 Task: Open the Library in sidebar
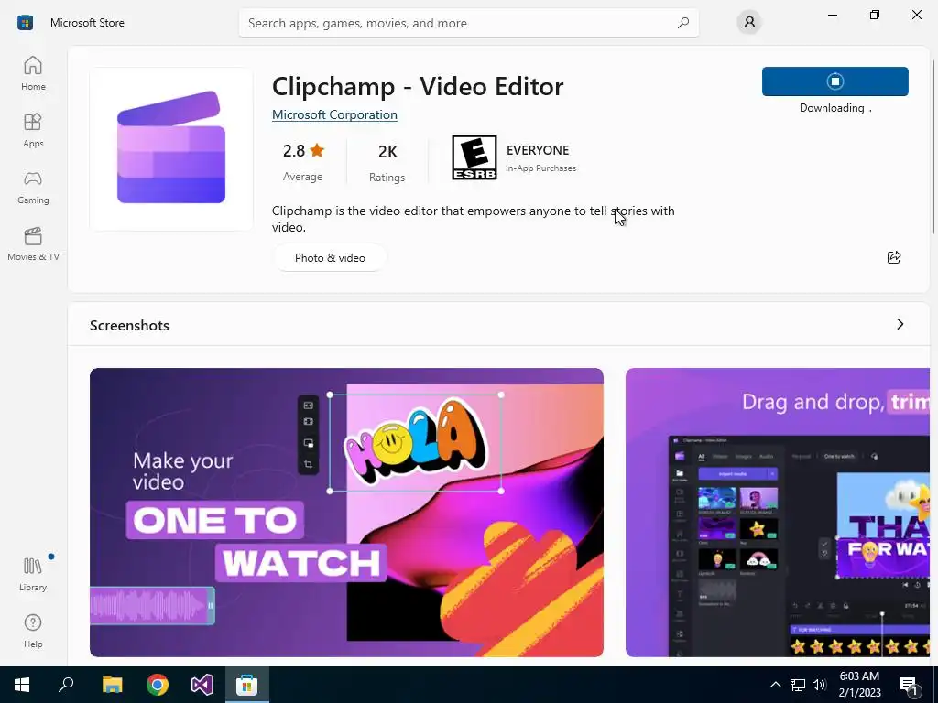tap(33, 574)
